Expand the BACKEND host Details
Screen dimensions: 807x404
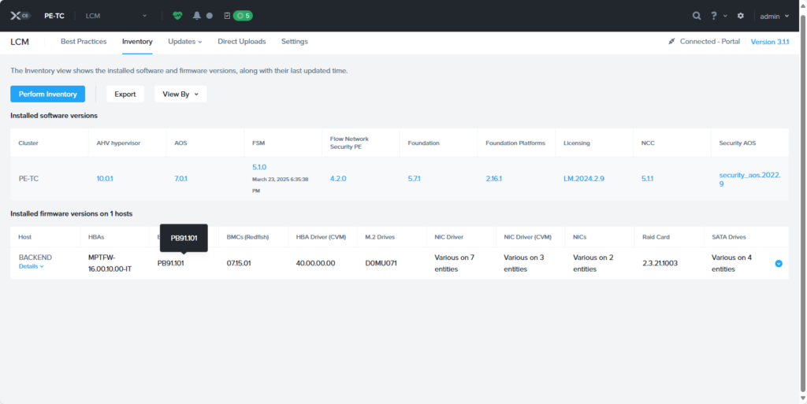coord(32,266)
